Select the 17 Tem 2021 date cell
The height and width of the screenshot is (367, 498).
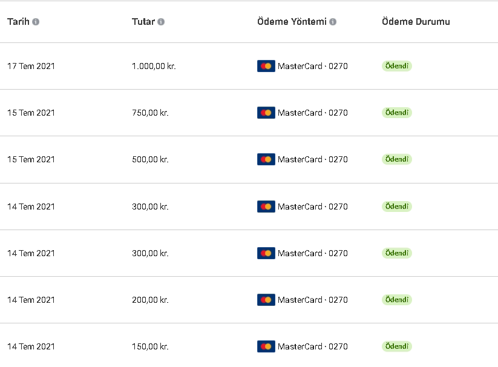pos(31,66)
